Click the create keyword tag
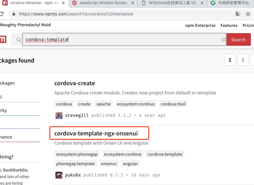254x185 pixels. (x=84, y=104)
